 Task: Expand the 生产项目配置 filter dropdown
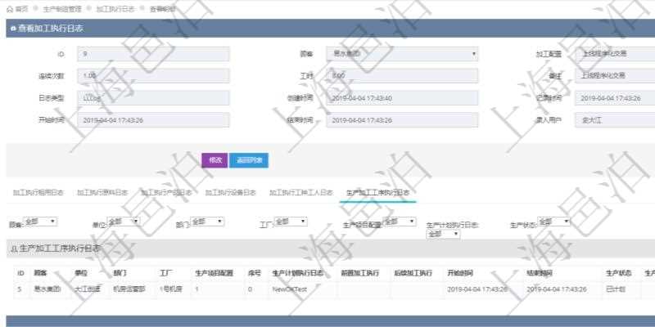[400, 222]
